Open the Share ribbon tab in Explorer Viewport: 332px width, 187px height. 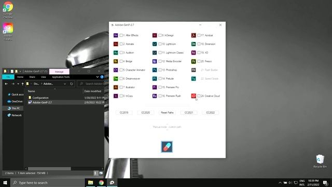pyautogui.click(x=32, y=77)
